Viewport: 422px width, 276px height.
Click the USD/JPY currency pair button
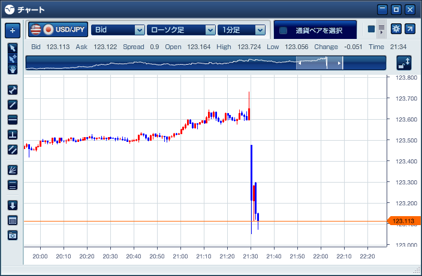click(58, 29)
